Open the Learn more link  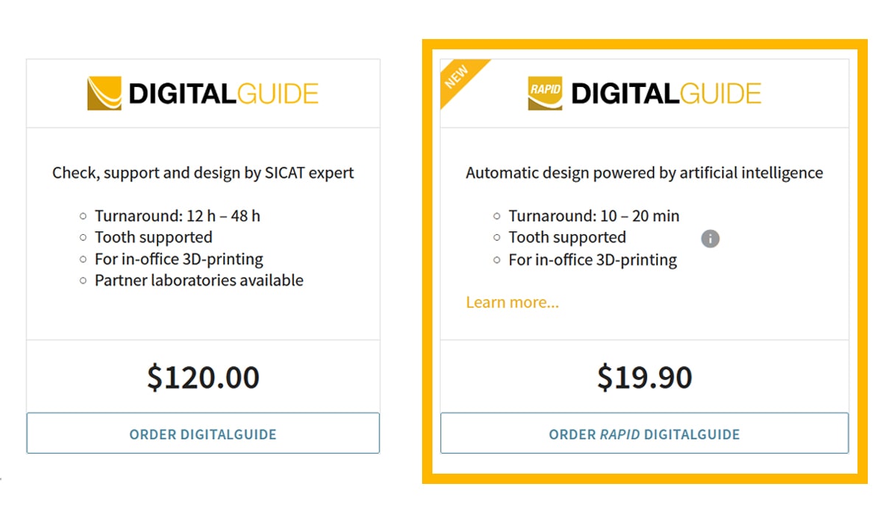point(513,302)
